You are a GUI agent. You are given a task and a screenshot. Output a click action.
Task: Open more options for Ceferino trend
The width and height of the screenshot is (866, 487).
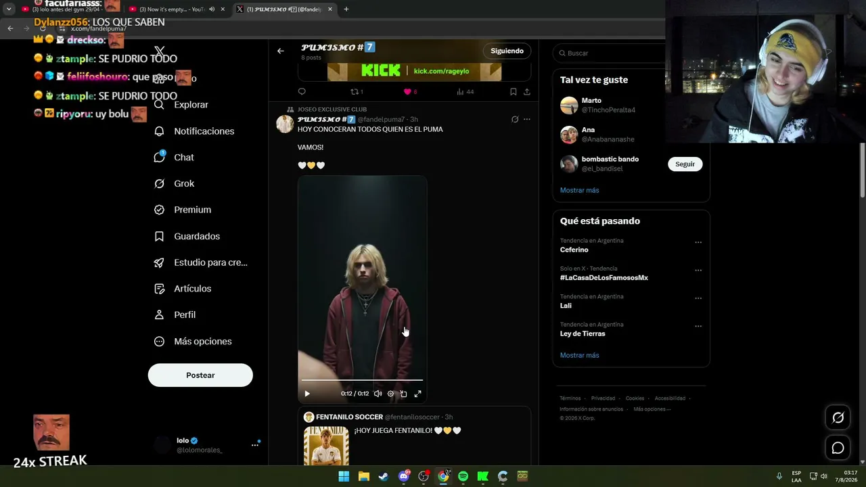[698, 242]
